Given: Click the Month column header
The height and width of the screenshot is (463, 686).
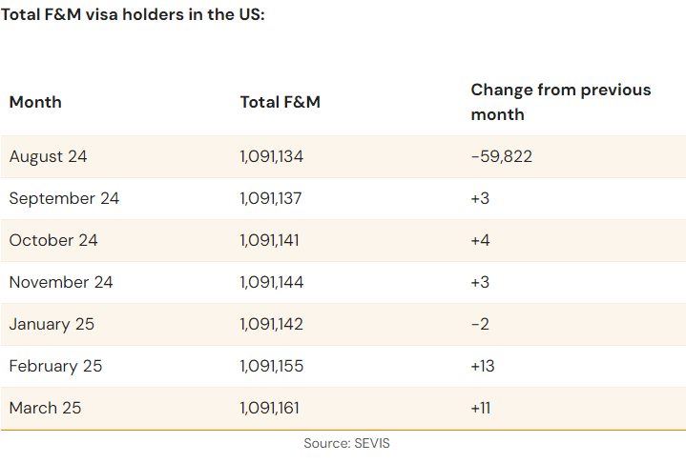Looking at the screenshot, I should pyautogui.click(x=35, y=102).
